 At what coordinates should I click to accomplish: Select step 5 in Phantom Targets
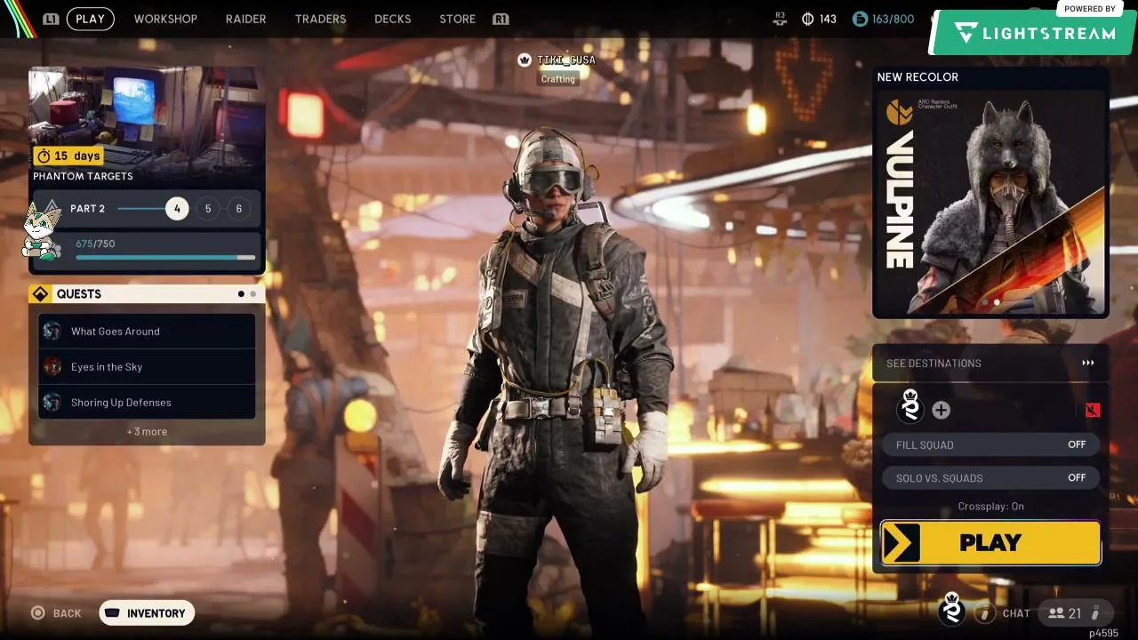pos(208,209)
